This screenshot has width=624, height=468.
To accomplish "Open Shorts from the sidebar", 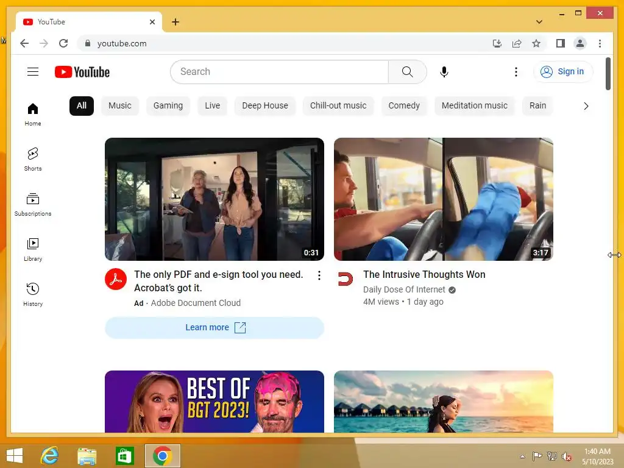I will (33, 159).
